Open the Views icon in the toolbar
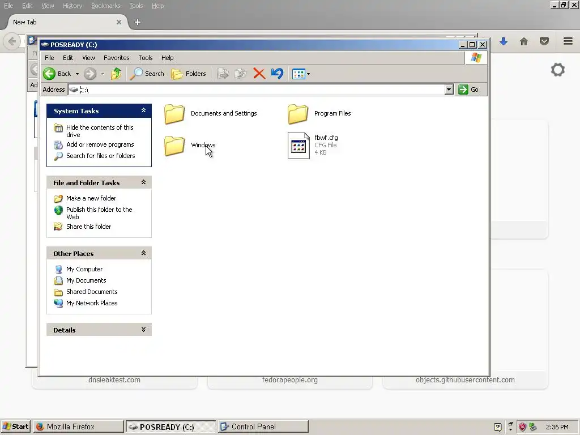The width and height of the screenshot is (580, 435). [x=298, y=74]
